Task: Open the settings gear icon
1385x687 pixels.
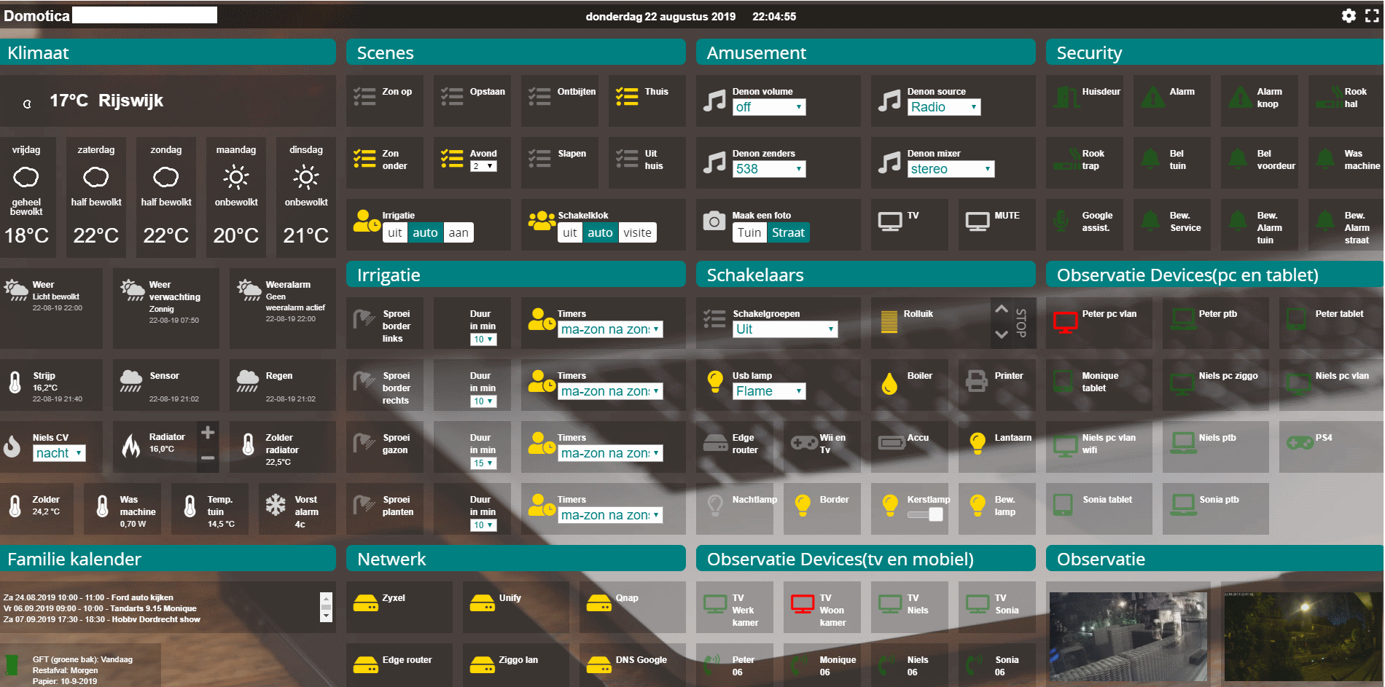Action: point(1349,16)
